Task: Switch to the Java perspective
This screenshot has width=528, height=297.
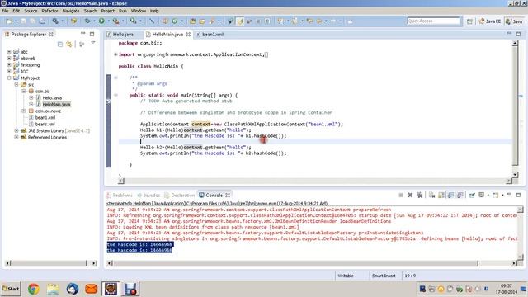Action: pyautogui.click(x=514, y=21)
